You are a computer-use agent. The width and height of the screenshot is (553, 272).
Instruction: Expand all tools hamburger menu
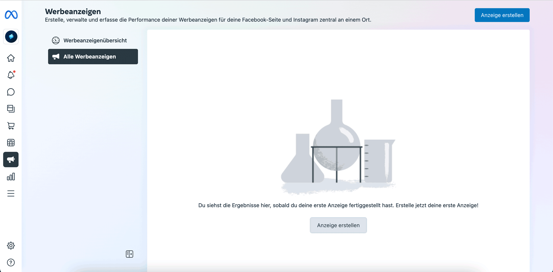coord(11,194)
